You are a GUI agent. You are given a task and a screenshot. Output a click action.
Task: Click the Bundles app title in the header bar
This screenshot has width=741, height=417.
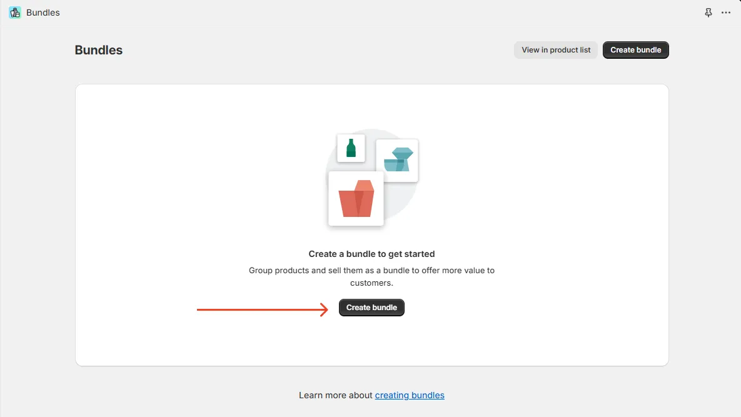tap(43, 12)
